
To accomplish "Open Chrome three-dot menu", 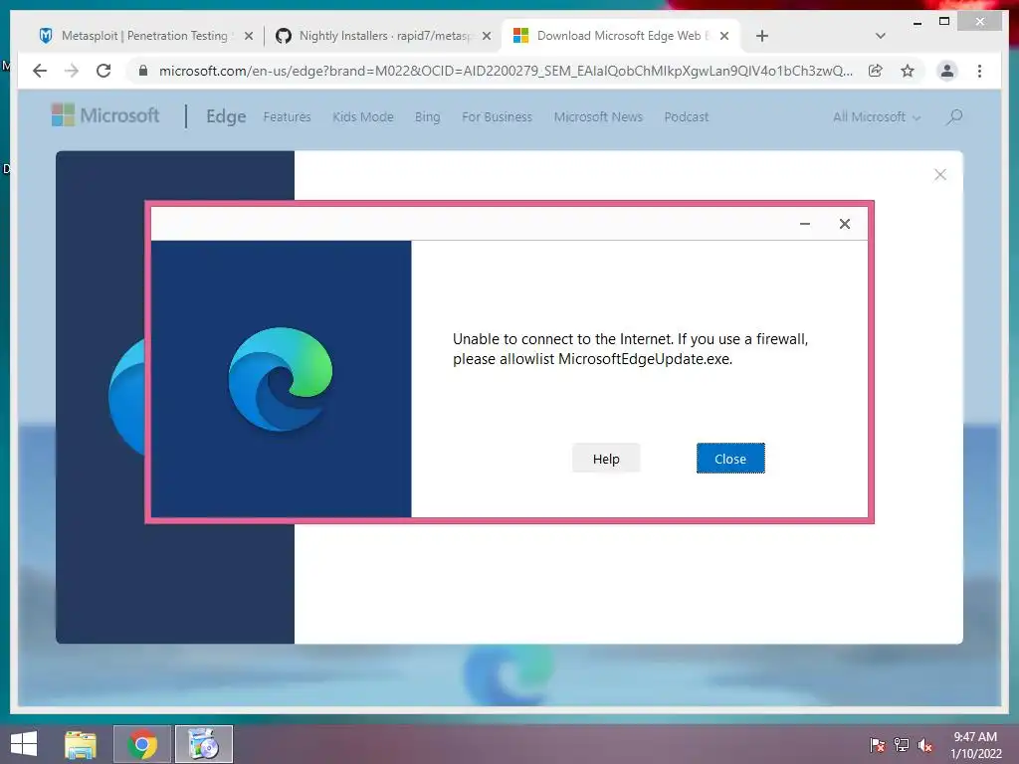I will (979, 71).
